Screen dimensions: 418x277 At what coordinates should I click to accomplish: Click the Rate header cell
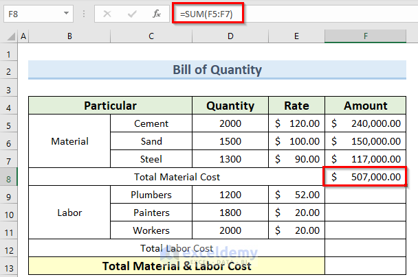pyautogui.click(x=296, y=106)
